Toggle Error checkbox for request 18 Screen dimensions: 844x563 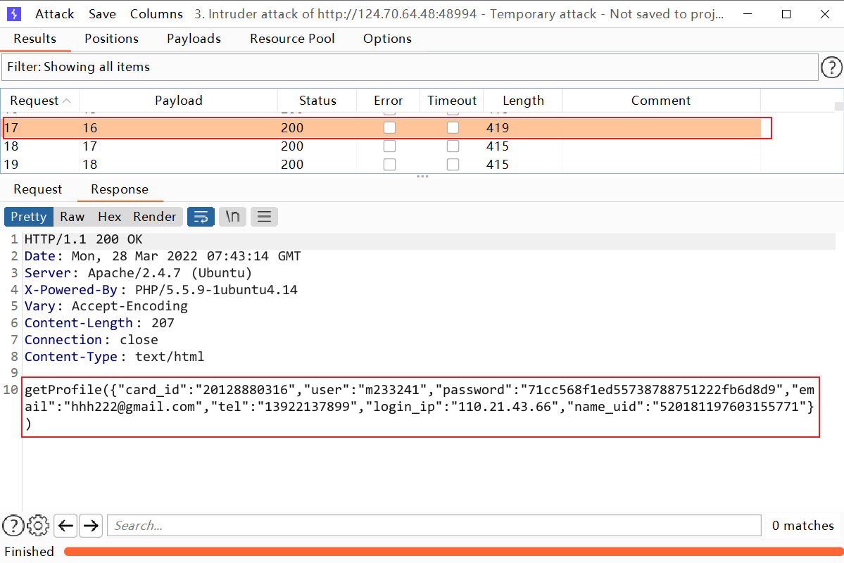(x=390, y=146)
